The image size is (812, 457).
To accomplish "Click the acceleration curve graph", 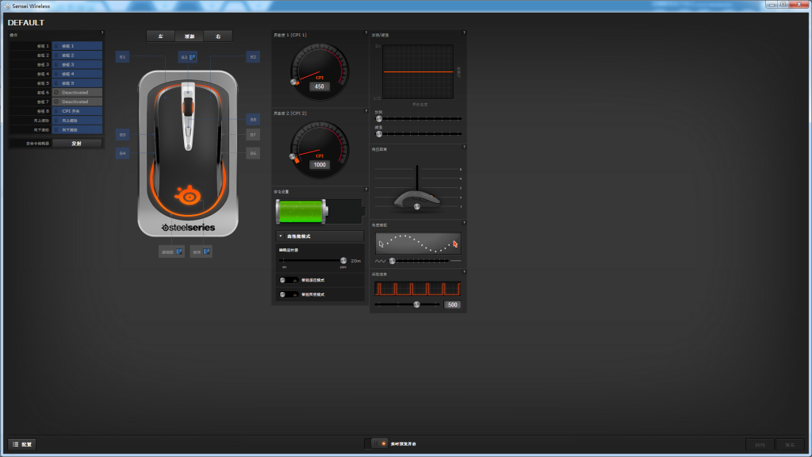I will click(418, 71).
